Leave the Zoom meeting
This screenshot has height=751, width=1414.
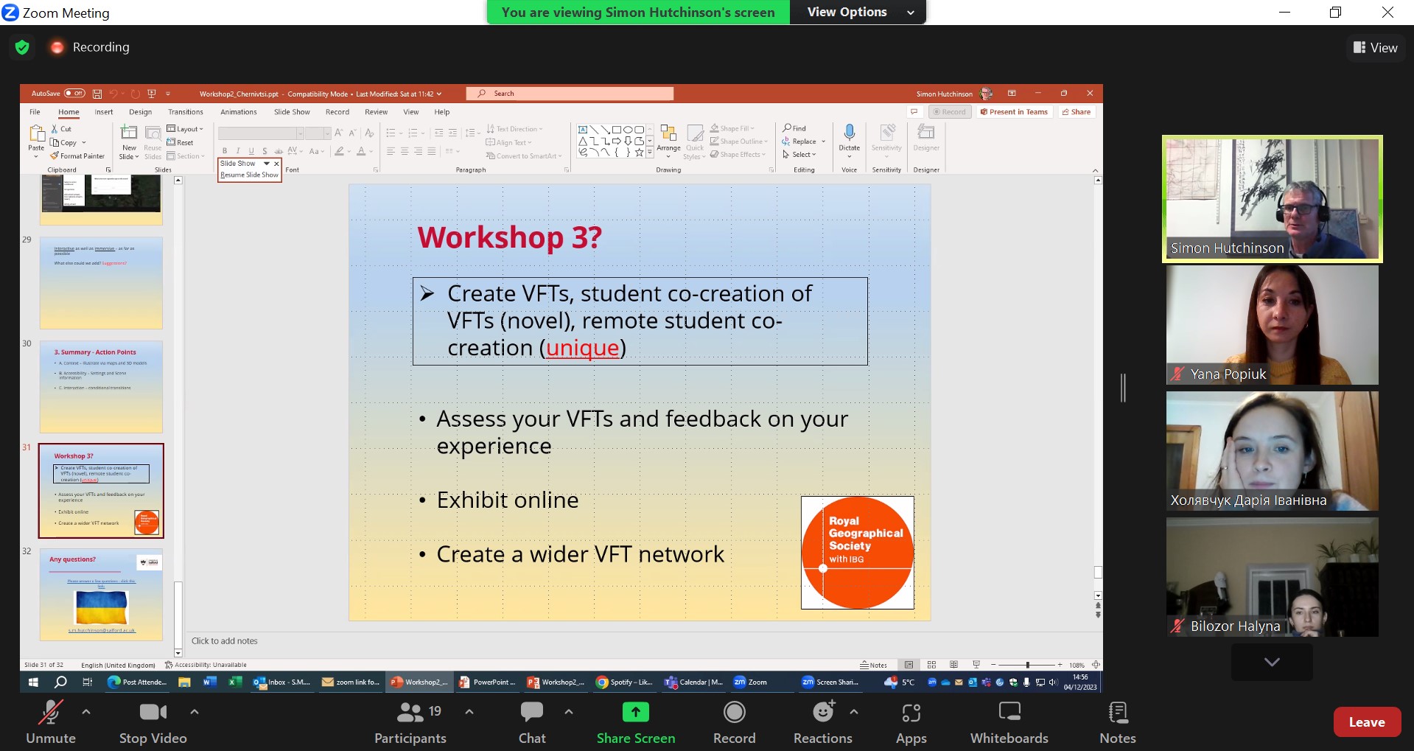1367,722
